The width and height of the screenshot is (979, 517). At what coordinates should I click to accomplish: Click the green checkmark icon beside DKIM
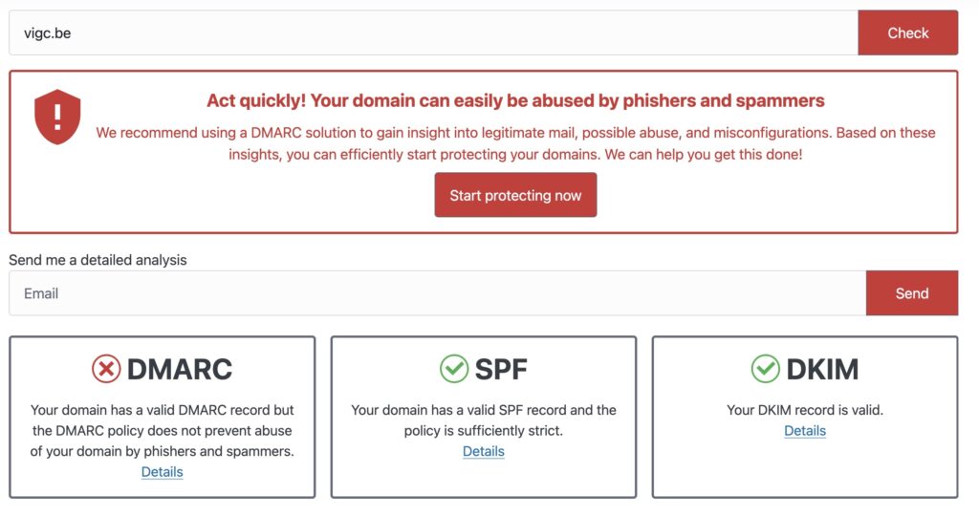point(765,369)
